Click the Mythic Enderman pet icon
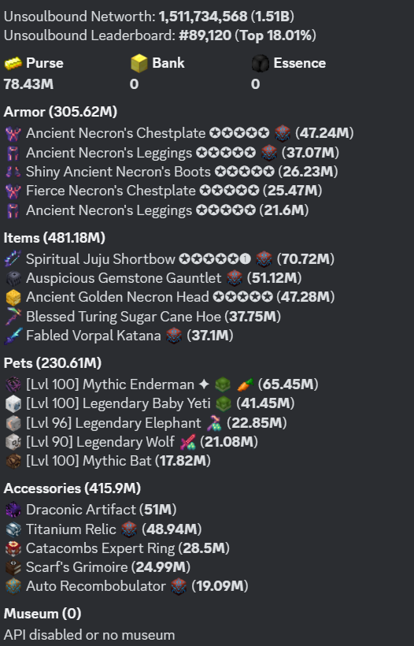 13,384
